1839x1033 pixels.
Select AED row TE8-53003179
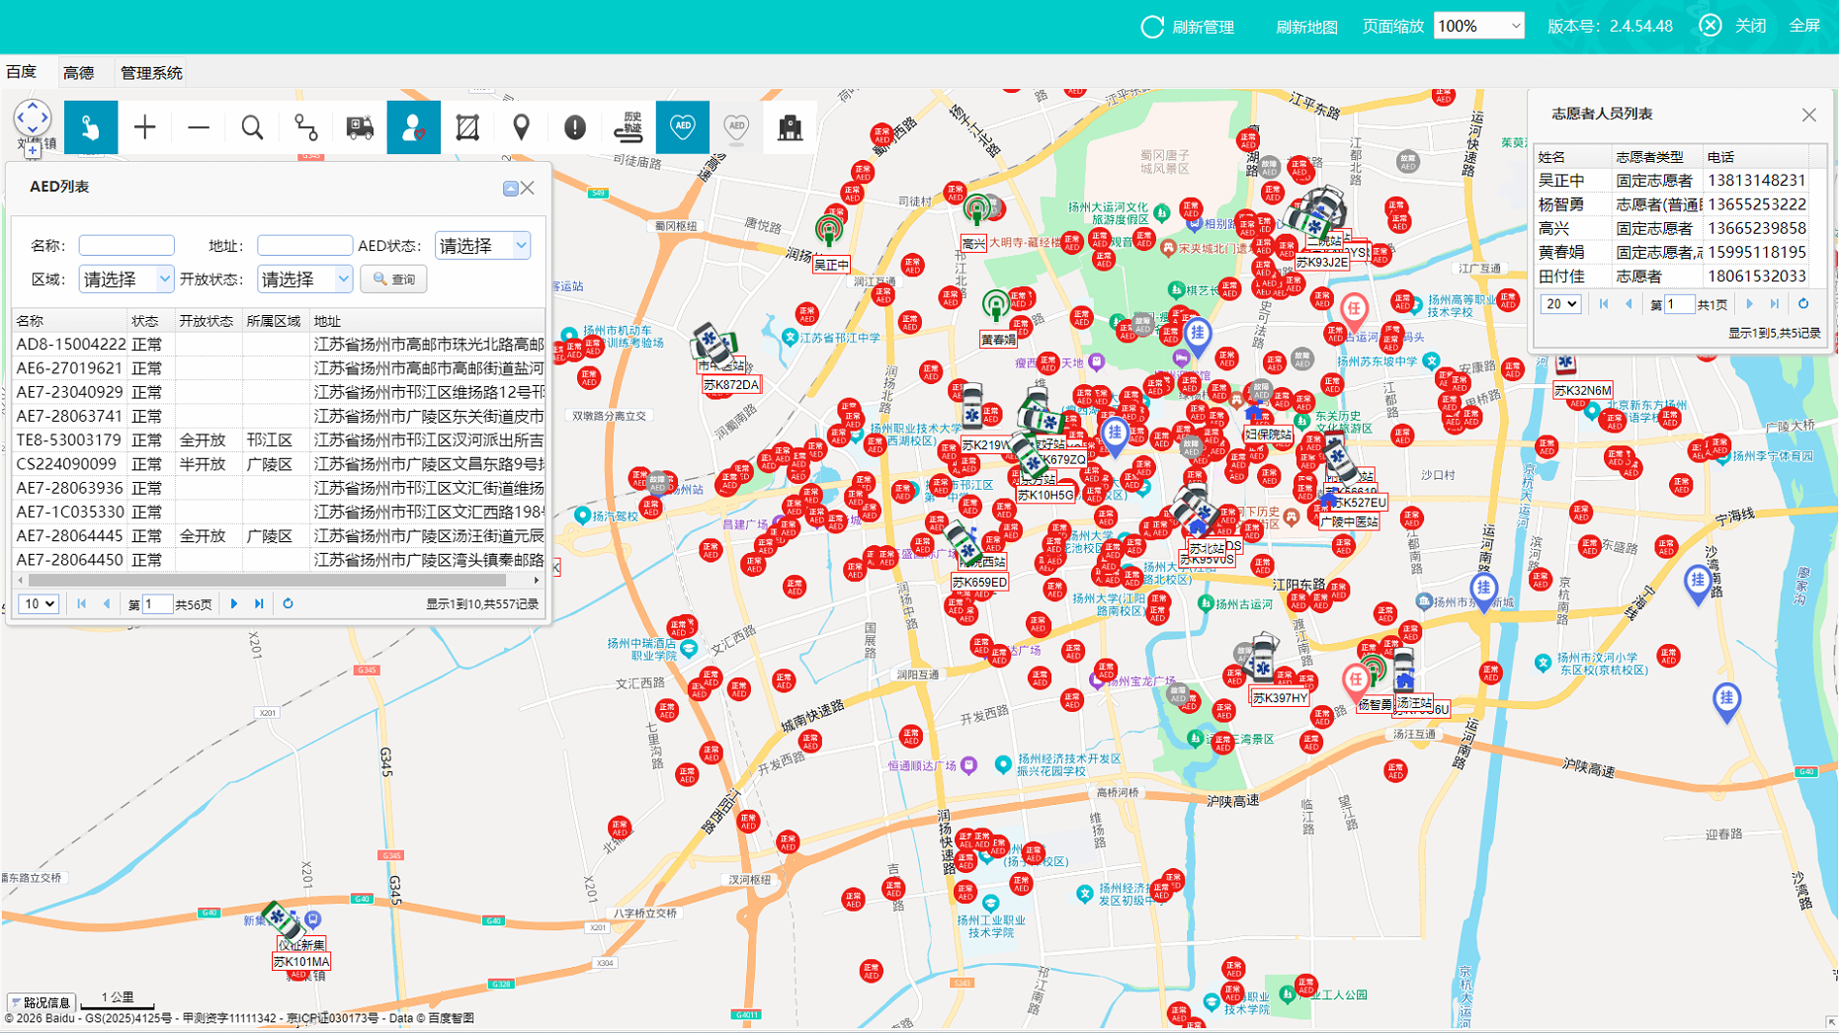(x=279, y=439)
